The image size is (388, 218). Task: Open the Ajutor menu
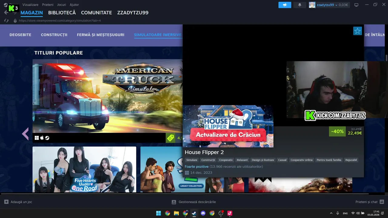tap(74, 5)
